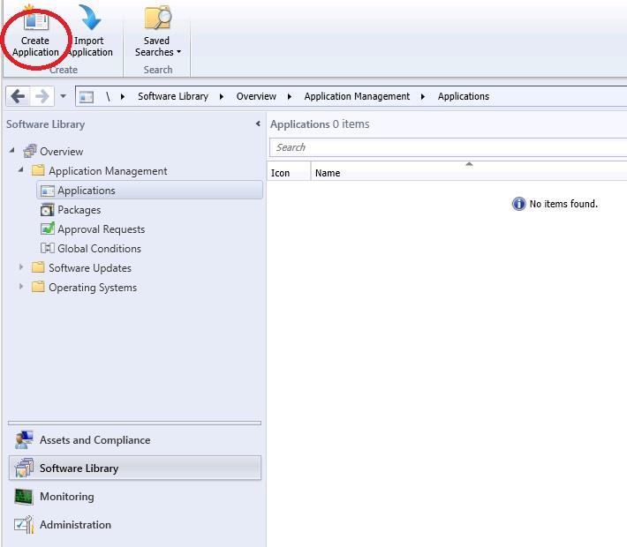Open the Approval Requests node

tap(102, 229)
